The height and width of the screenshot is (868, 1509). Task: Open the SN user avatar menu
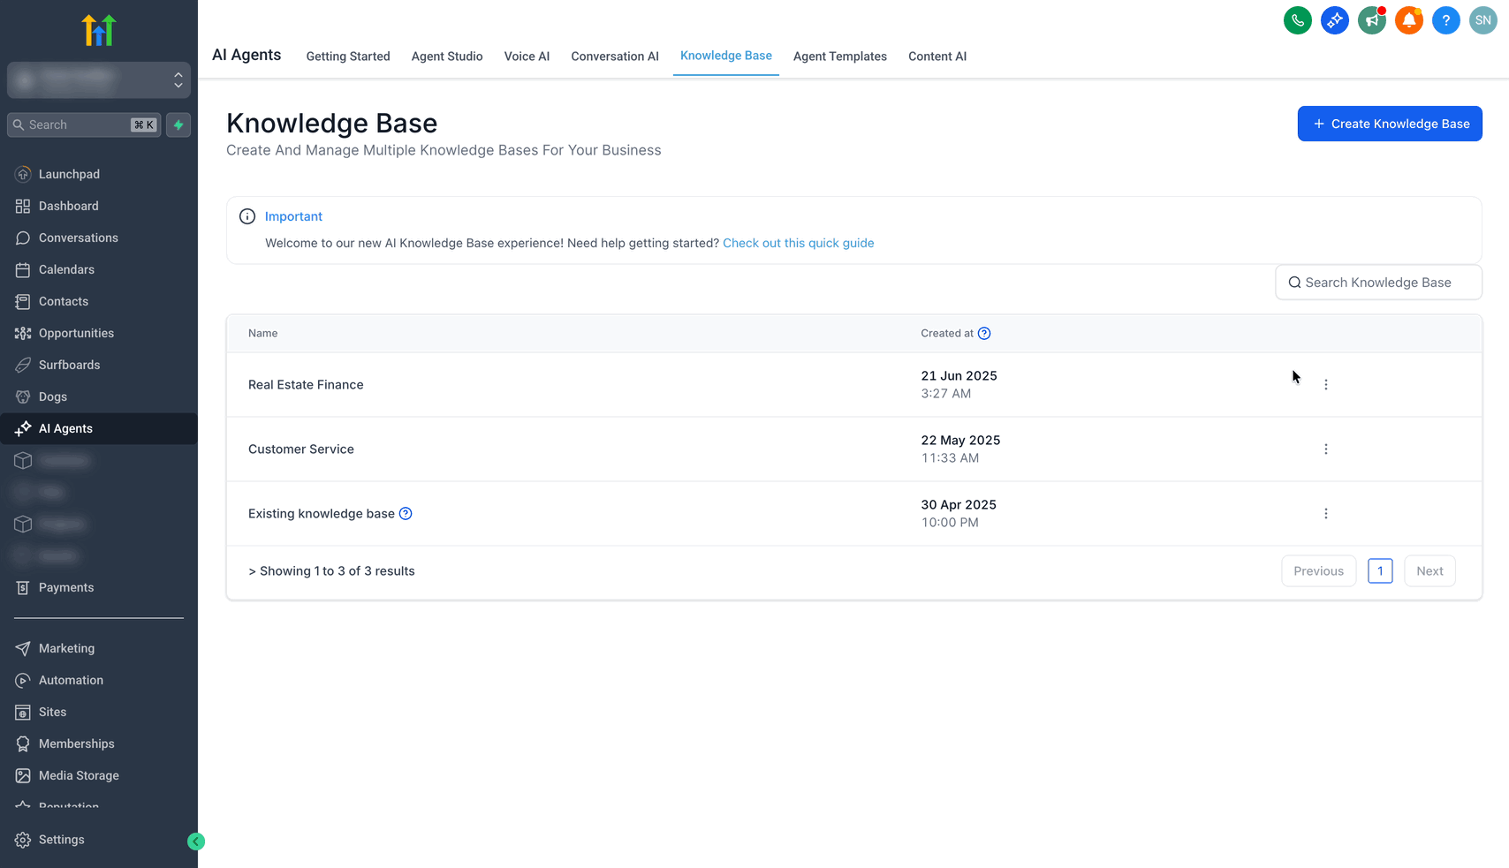1482,20
